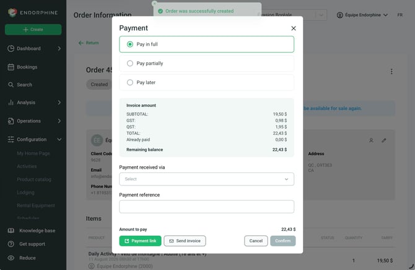Open the order three-dot options menu

tap(391, 71)
